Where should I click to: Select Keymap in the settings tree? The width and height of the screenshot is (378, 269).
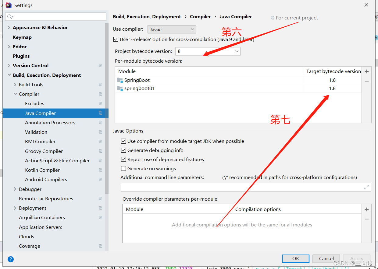[x=22, y=37]
